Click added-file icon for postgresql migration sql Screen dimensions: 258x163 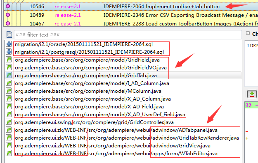(x=9, y=52)
